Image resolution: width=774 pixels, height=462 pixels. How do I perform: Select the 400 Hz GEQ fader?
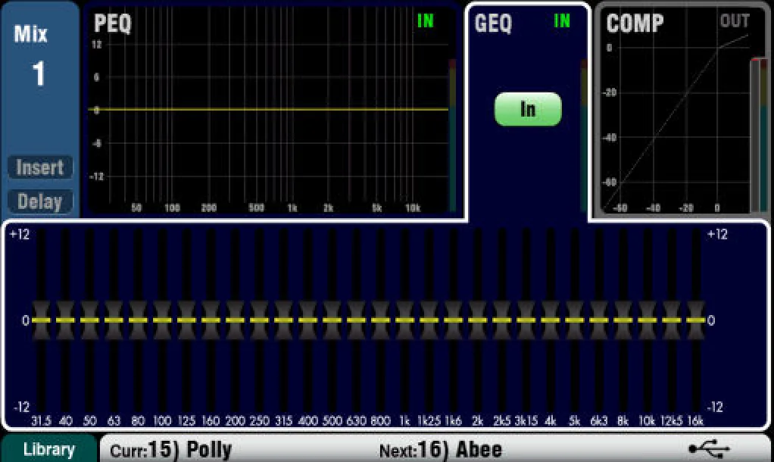(x=307, y=320)
